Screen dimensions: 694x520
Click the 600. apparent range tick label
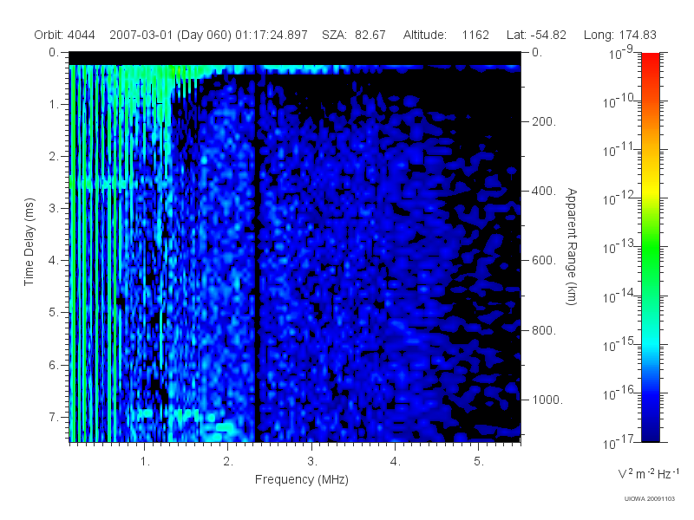(544, 261)
